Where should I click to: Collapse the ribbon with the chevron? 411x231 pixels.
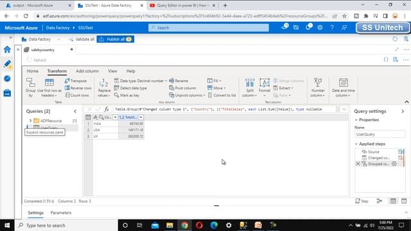[x=407, y=102]
